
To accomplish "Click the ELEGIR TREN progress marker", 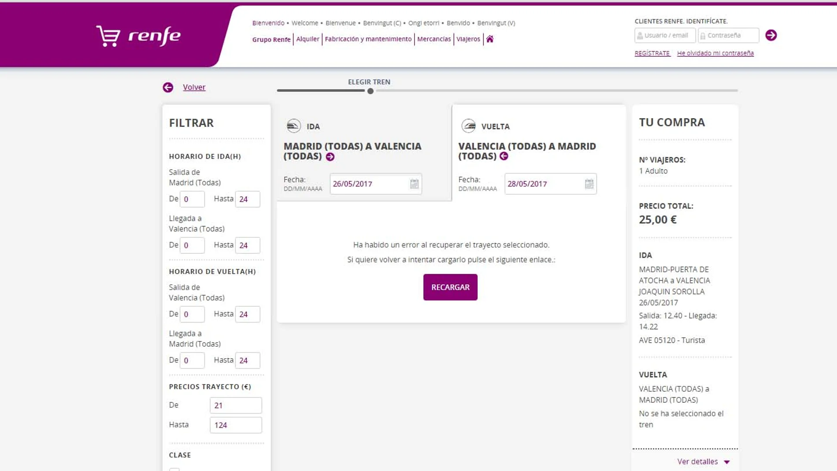I will pyautogui.click(x=370, y=91).
